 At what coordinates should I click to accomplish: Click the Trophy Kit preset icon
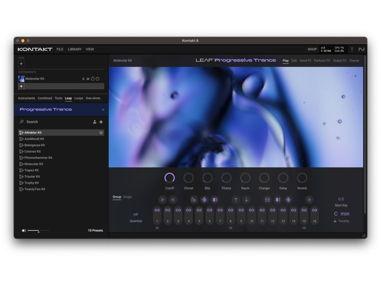point(21,183)
